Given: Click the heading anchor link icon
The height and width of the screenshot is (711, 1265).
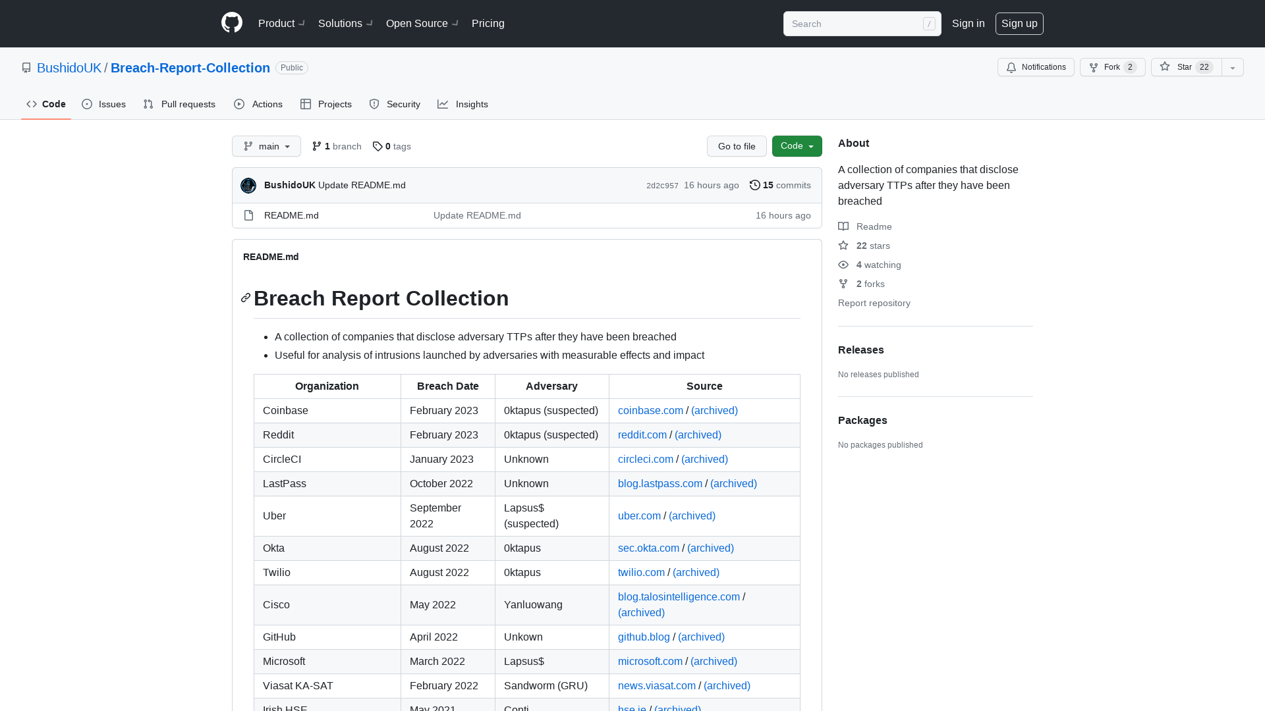Looking at the screenshot, I should (x=246, y=298).
